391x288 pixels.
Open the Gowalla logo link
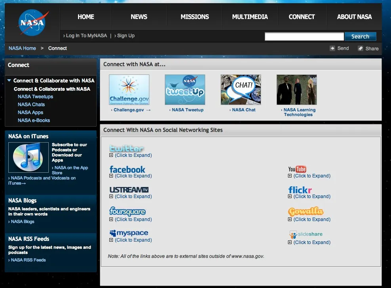coord(306,212)
